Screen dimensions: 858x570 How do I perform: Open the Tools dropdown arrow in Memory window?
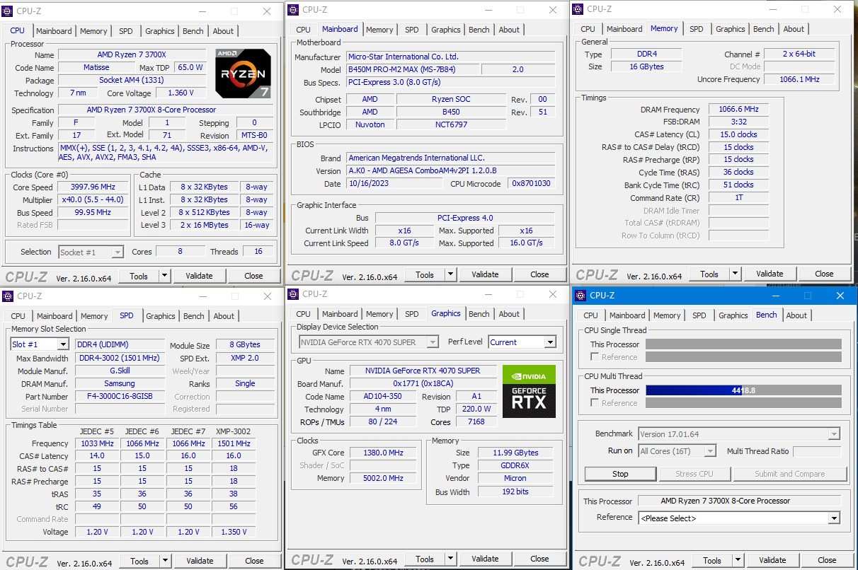click(x=735, y=274)
